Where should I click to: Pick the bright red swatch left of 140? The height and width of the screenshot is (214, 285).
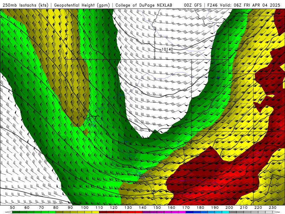[139, 212]
